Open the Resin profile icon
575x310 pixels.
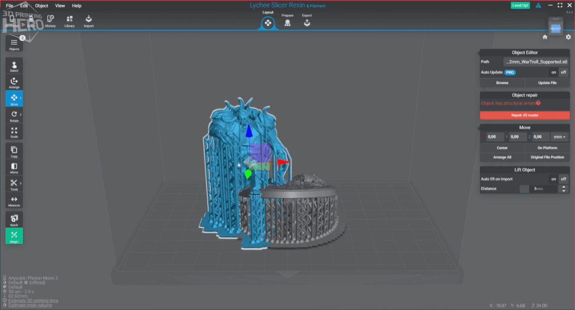pyautogui.click(x=31, y=21)
